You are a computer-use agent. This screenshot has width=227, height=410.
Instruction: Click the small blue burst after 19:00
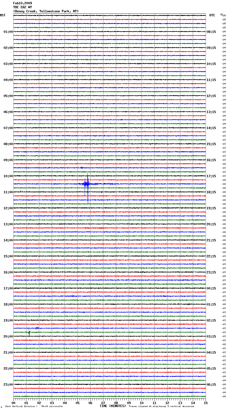coord(37,328)
